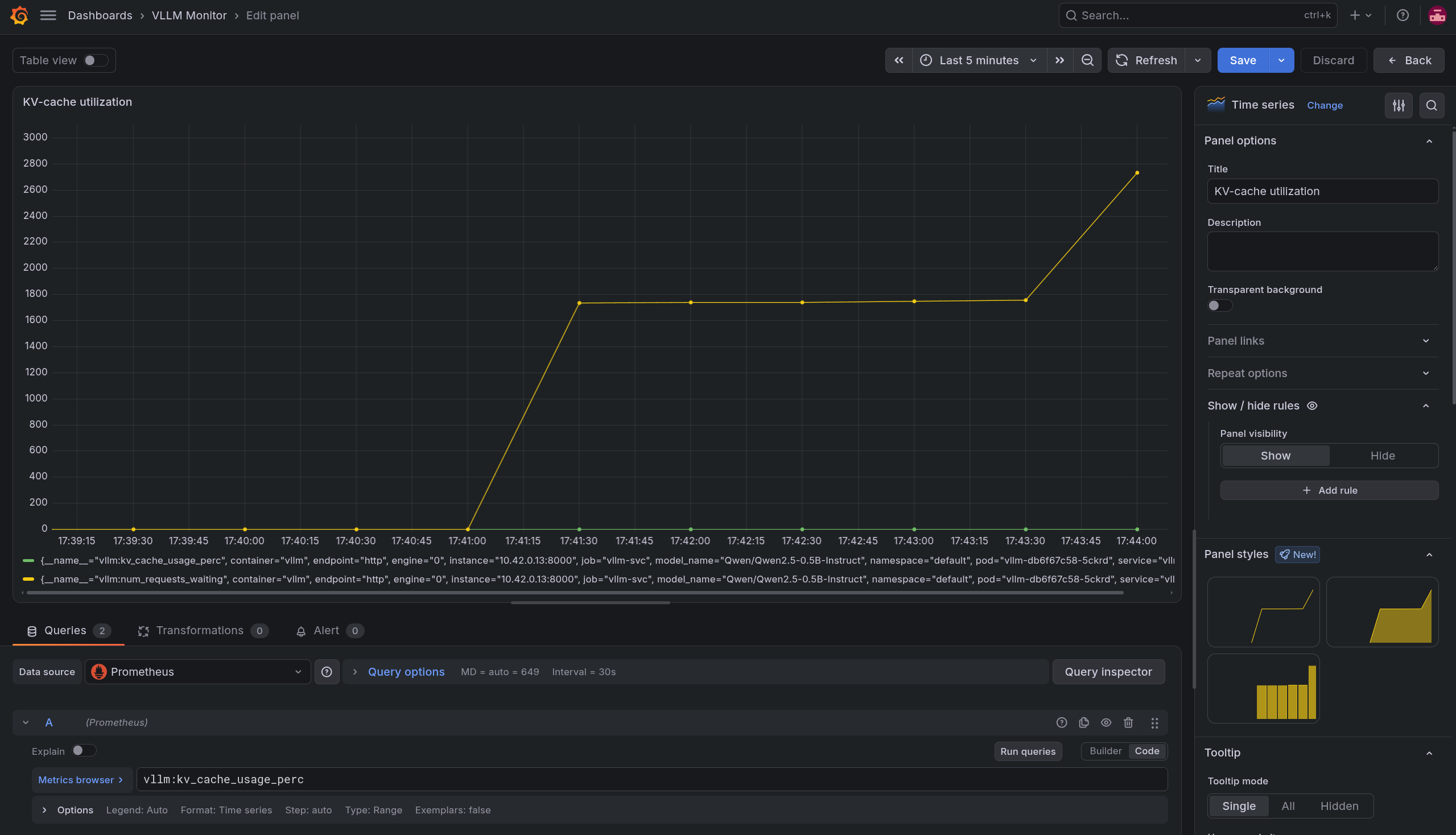The width and height of the screenshot is (1456, 835).
Task: Click the Query inspector button
Action: tap(1108, 672)
